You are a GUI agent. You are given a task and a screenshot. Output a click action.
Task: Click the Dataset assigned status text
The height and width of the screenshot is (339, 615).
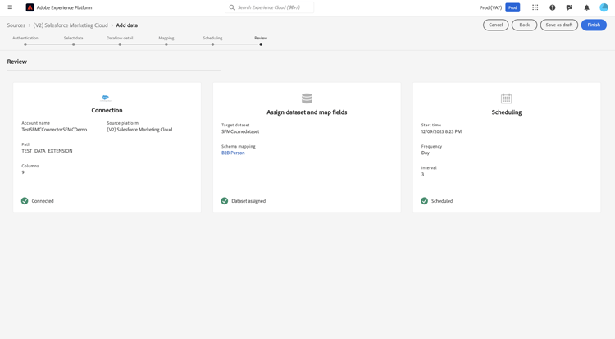tap(248, 201)
